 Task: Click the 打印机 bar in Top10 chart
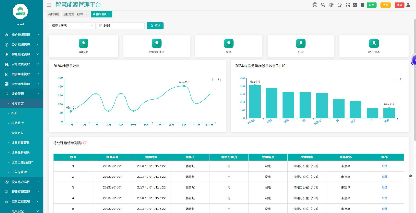pos(255,101)
